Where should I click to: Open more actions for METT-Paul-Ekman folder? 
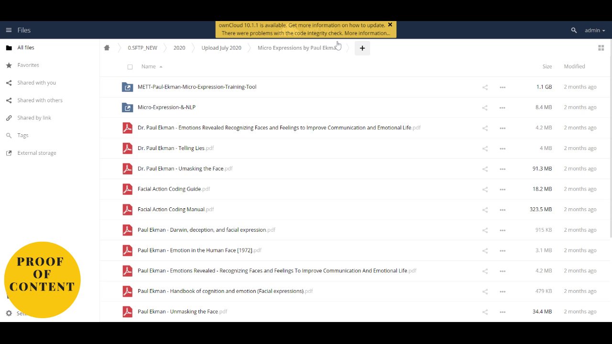pos(503,87)
